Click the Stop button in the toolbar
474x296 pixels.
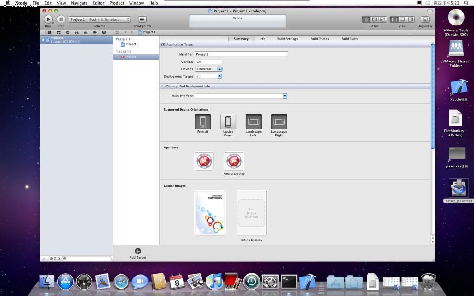tap(61, 19)
